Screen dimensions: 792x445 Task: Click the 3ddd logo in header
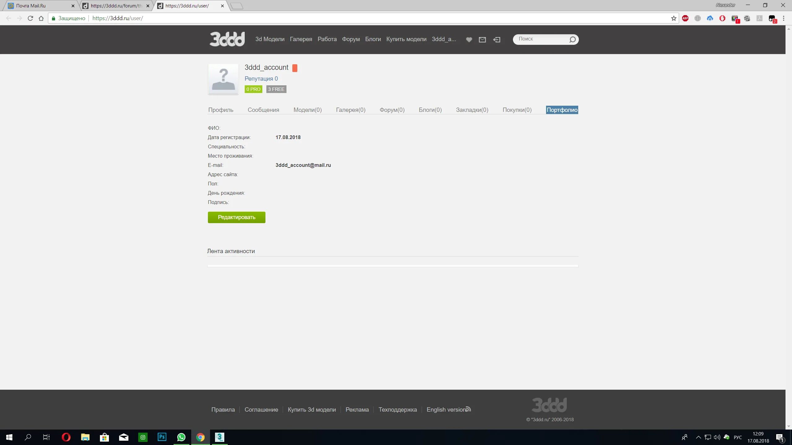227,39
